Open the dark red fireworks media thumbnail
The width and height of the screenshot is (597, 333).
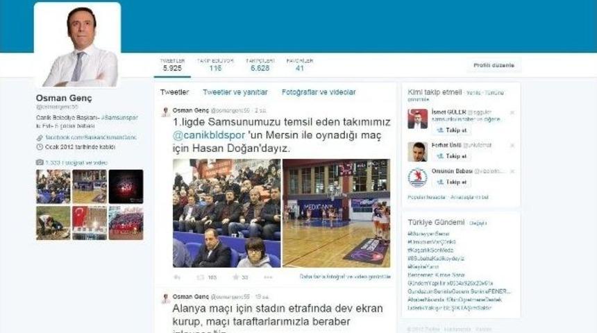coord(126,187)
